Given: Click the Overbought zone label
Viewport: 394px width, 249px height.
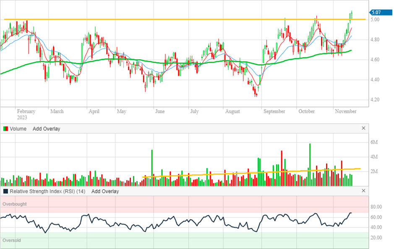Looking at the screenshot, I should tap(15, 204).
